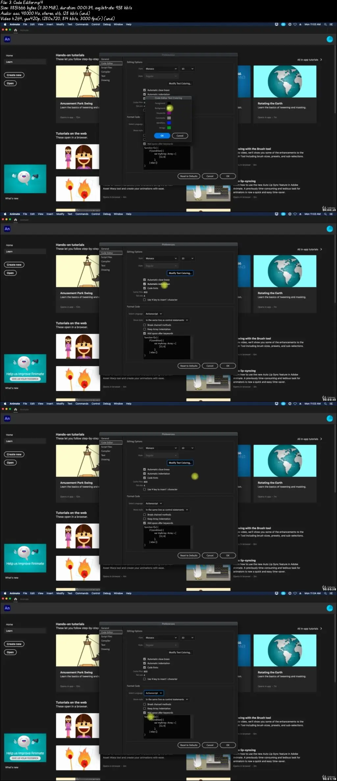Image resolution: width=337 pixels, height=781 pixels.
Task: In 00:00:20 frame, click the Spotlight search icon
Action: (x=325, y=24)
